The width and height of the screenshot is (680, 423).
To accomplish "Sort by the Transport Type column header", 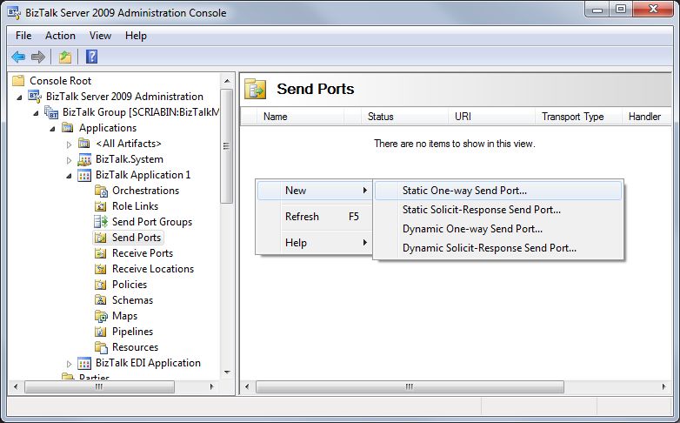I will tap(578, 117).
